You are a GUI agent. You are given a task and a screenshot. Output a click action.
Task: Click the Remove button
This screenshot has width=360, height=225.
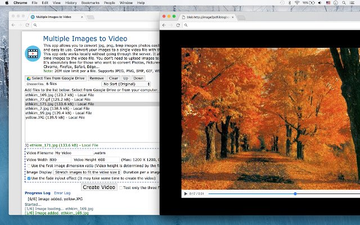[97, 78]
